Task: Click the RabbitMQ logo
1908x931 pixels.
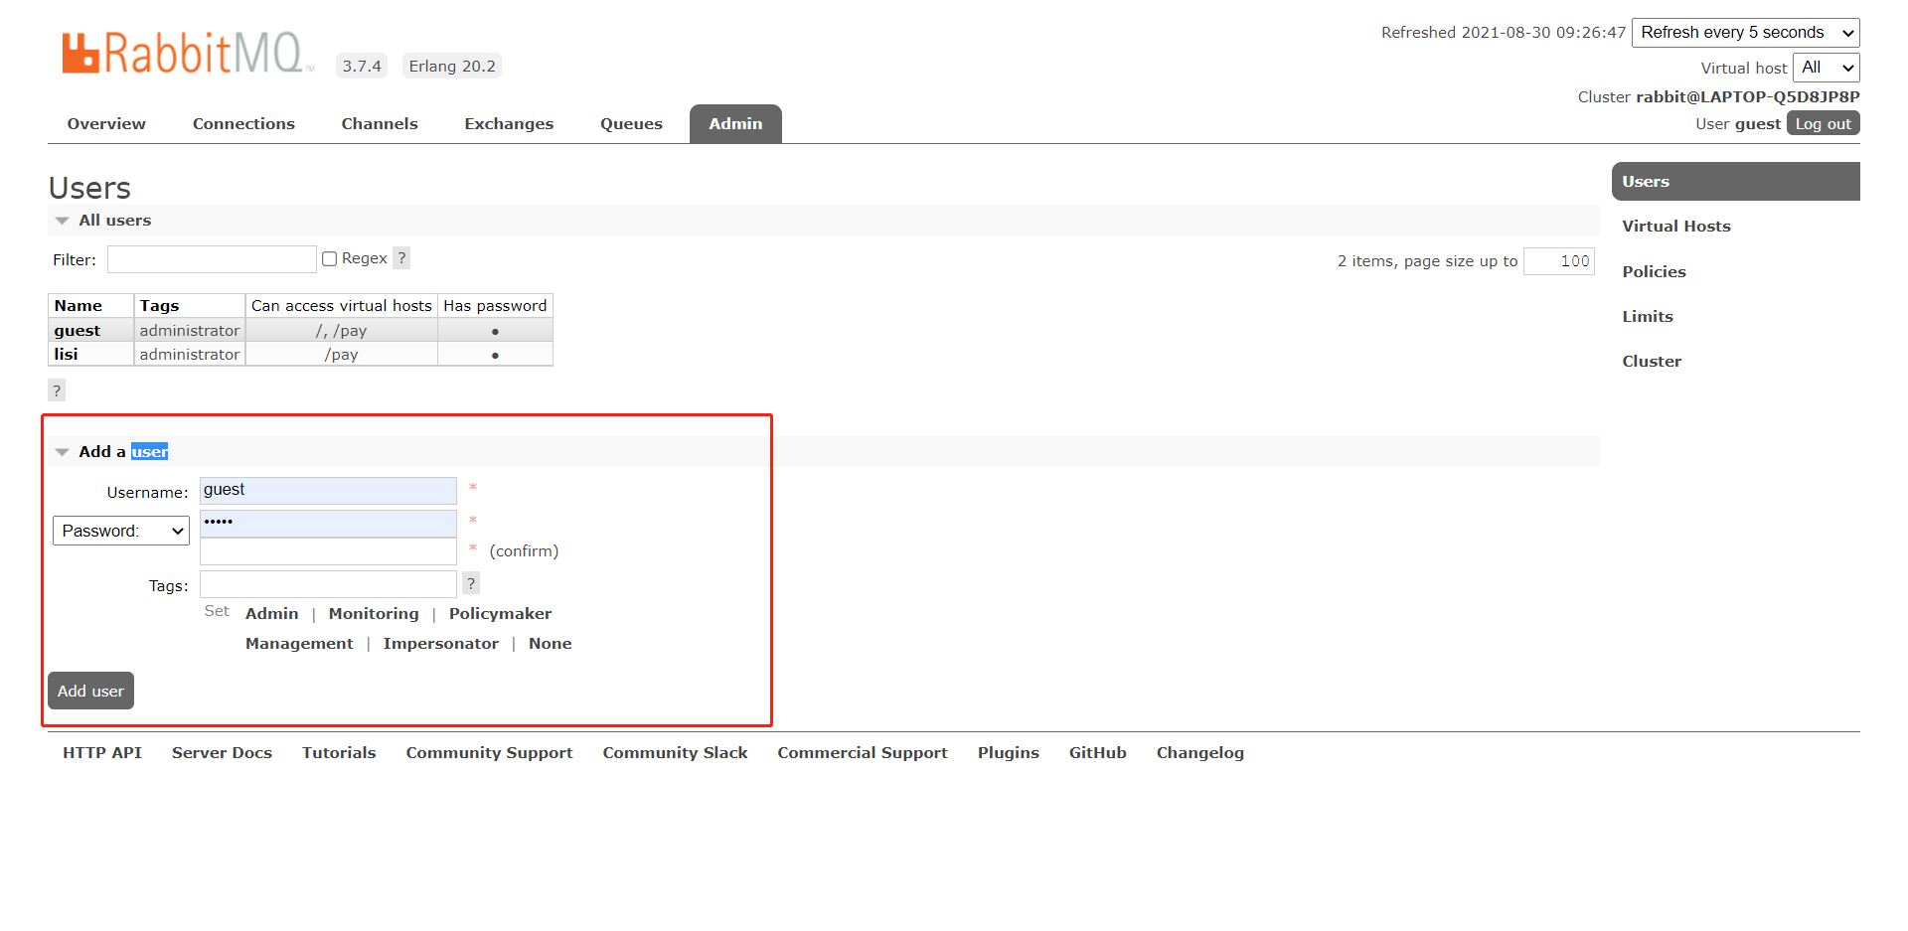Action: click(187, 53)
